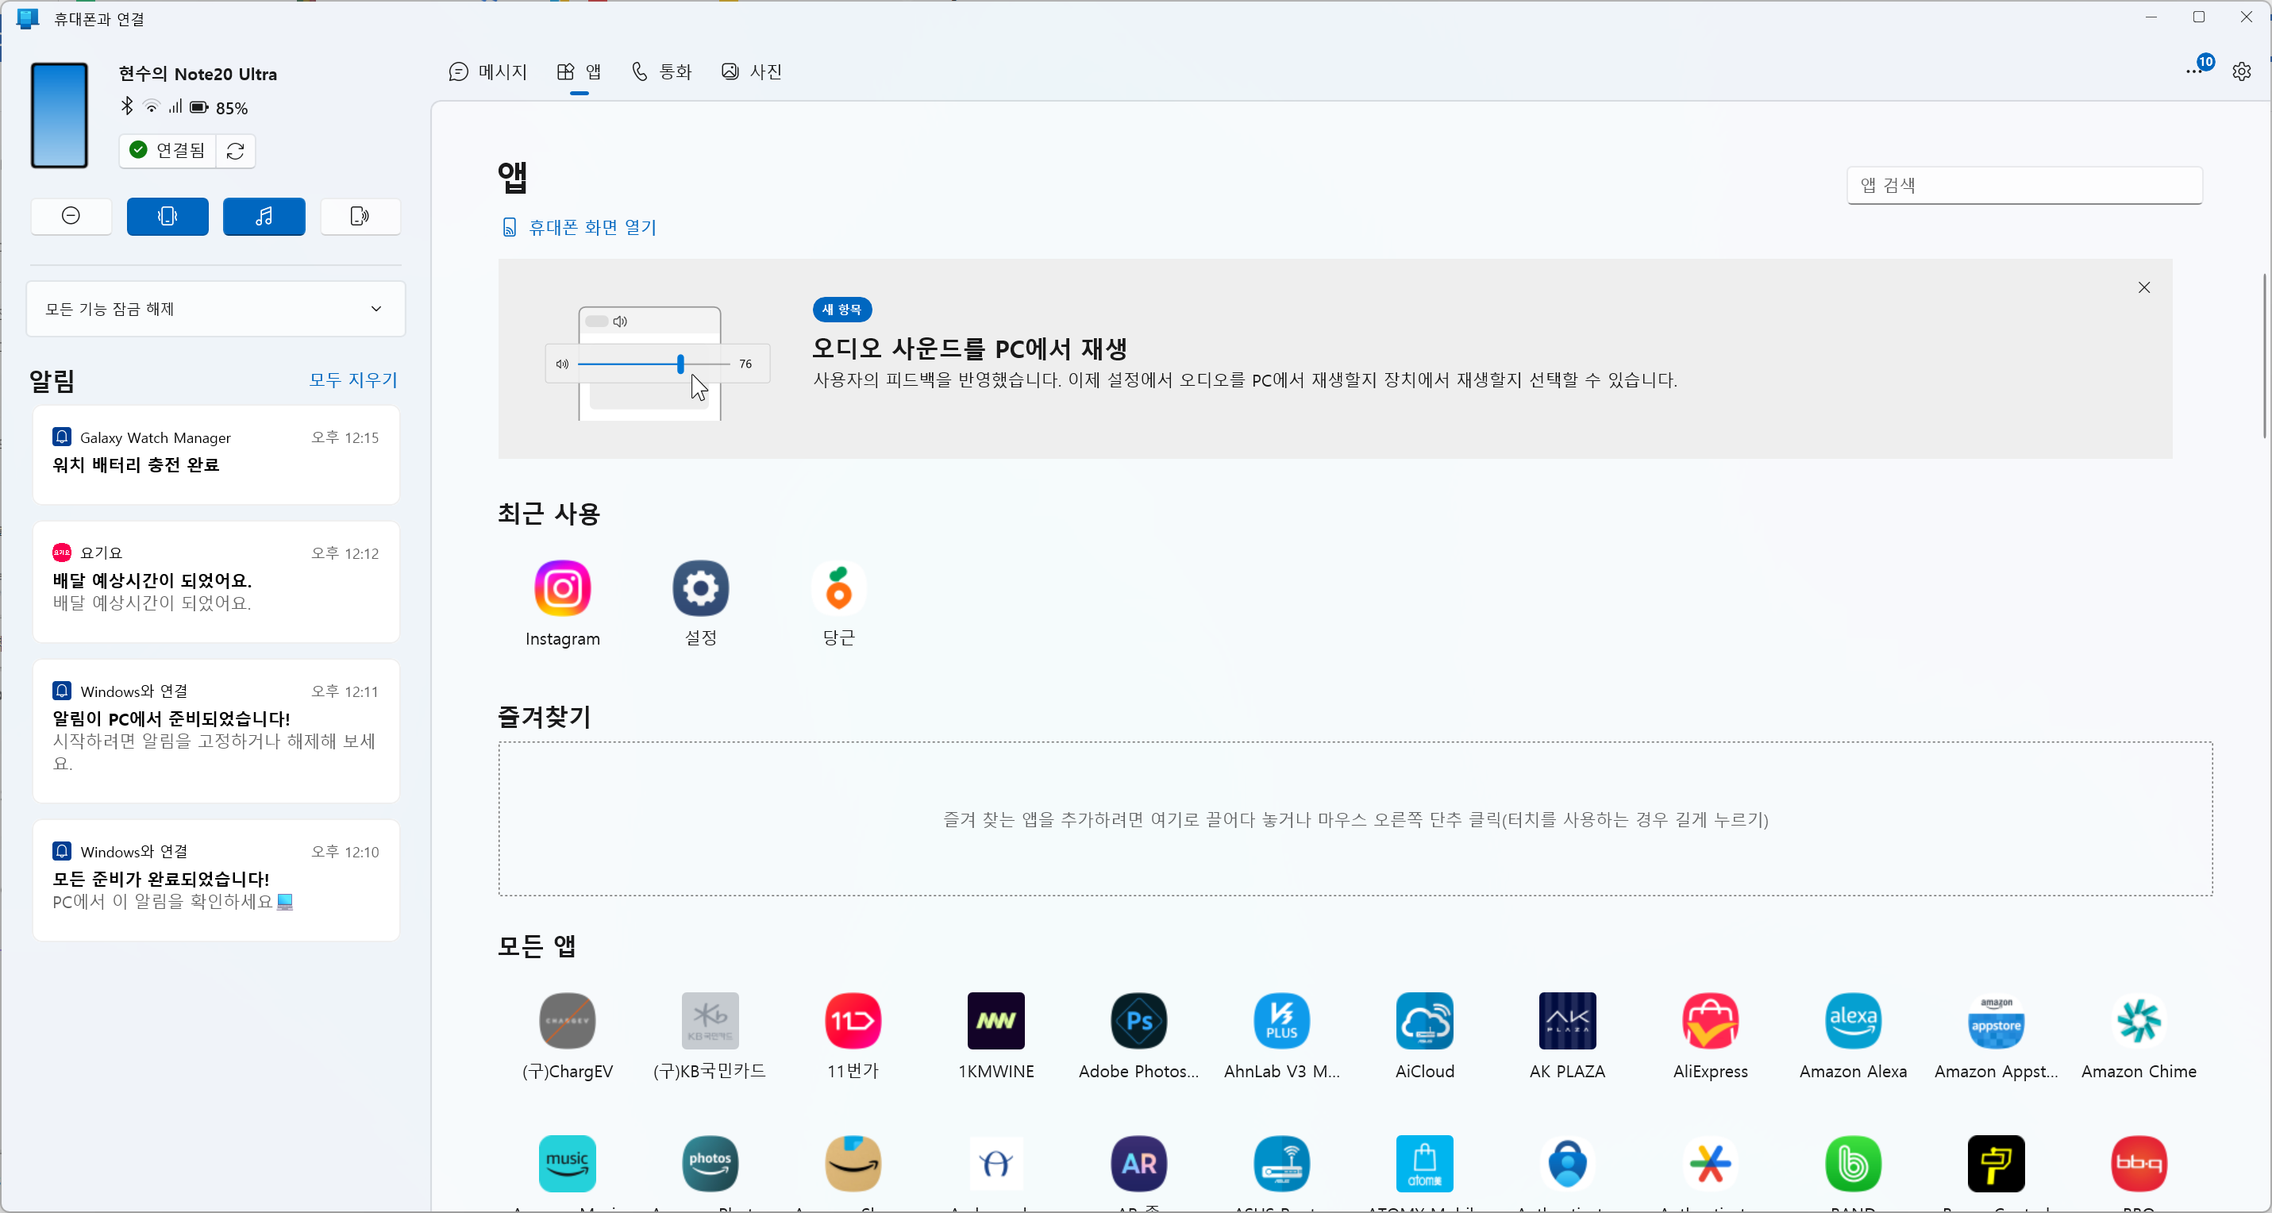Select the 앱 tab
The image size is (2272, 1213).
click(x=579, y=71)
